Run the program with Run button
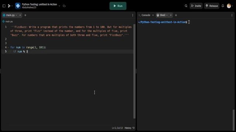This screenshot has width=236, height=132. click(x=118, y=6)
